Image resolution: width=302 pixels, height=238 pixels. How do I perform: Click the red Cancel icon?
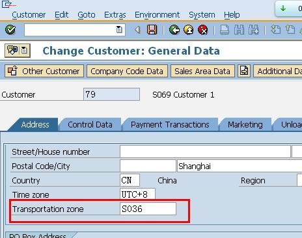pyautogui.click(x=202, y=30)
